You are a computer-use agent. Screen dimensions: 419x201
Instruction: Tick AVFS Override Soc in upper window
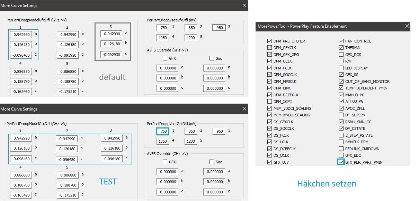point(212,58)
